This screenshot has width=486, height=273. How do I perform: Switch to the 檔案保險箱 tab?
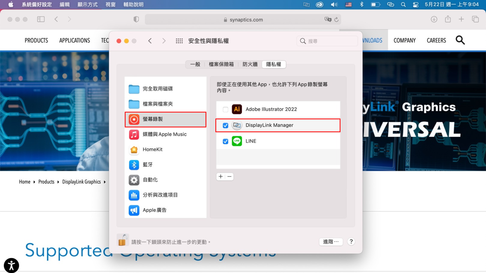(221, 64)
